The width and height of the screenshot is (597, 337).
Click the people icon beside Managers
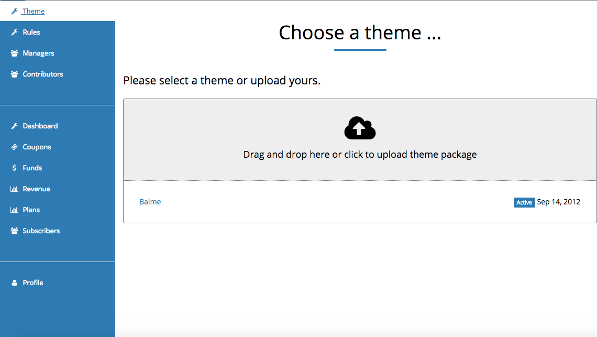coord(15,53)
